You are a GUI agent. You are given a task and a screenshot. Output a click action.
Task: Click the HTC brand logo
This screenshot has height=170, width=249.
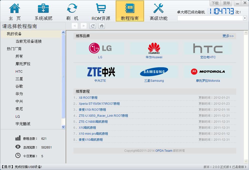click(208, 48)
